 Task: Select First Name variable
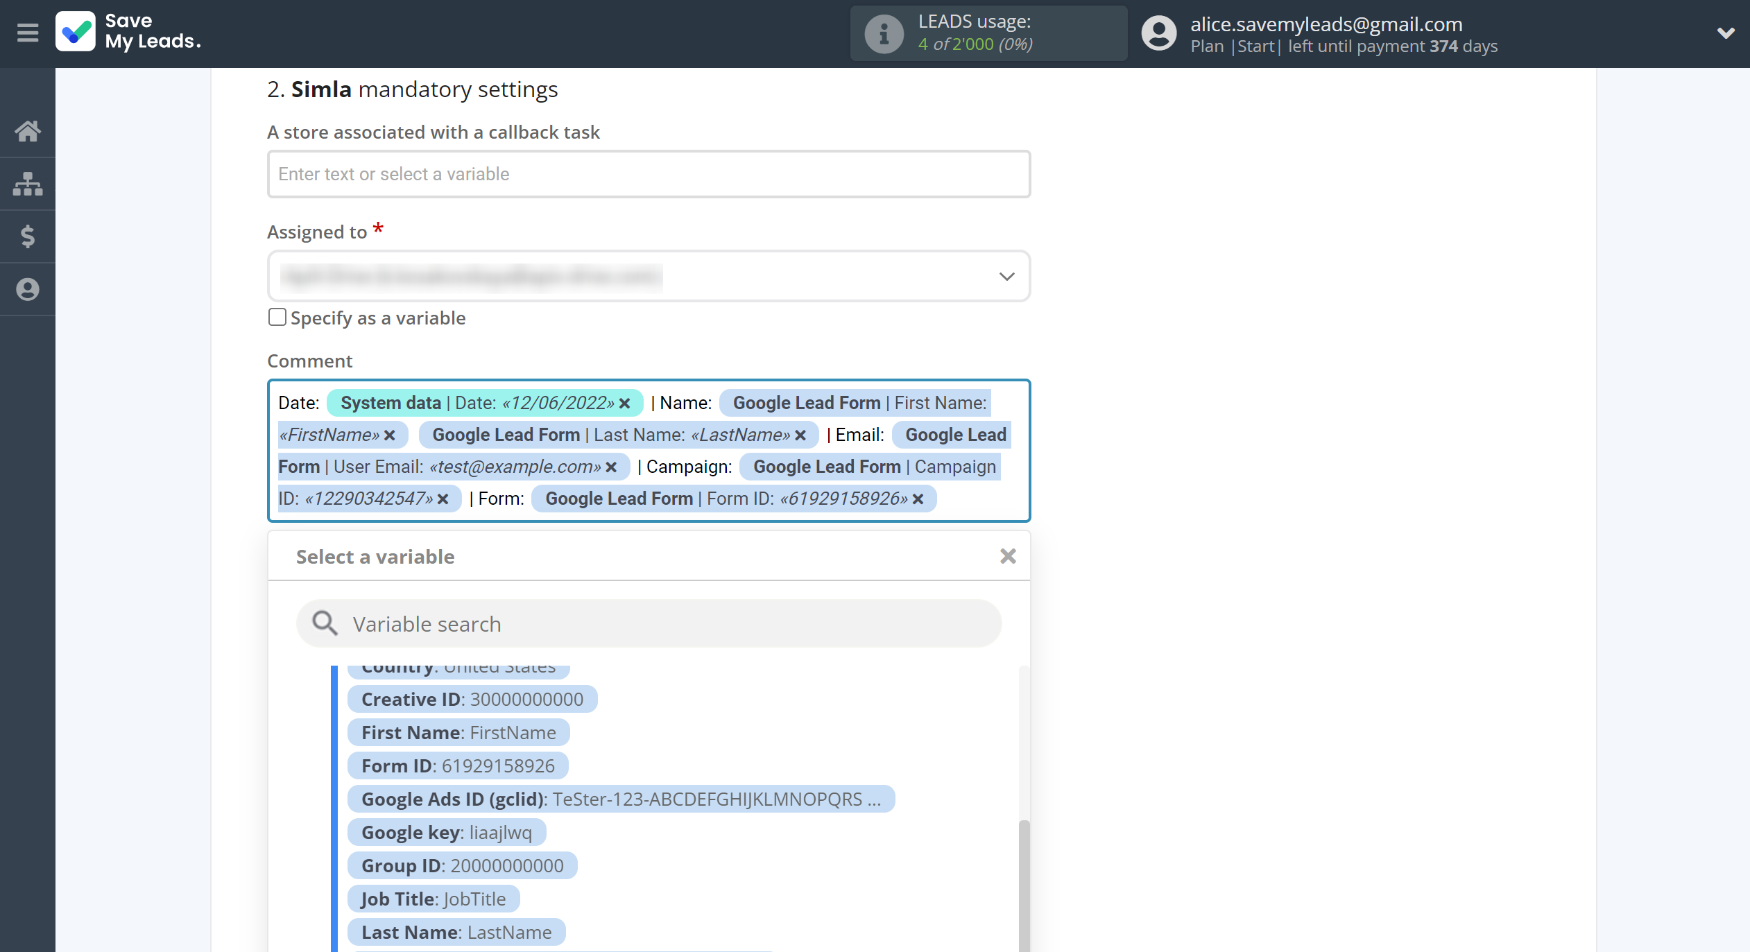click(458, 732)
